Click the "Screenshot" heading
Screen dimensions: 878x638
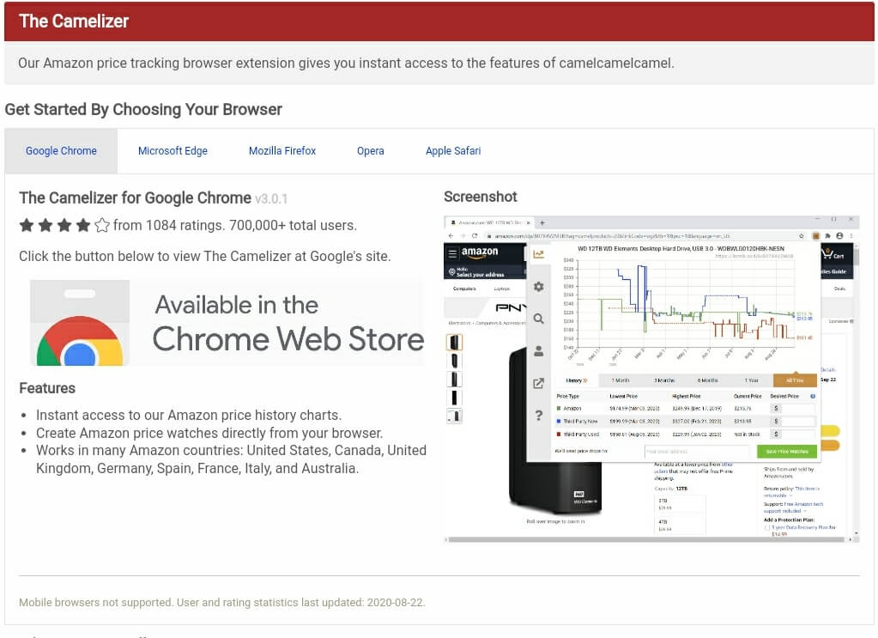(481, 197)
